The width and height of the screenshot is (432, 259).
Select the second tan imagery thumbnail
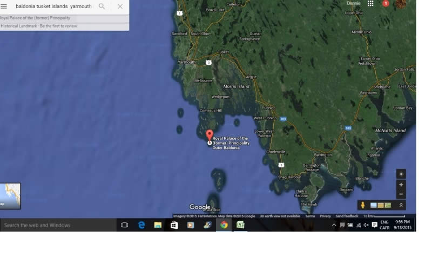pyautogui.click(x=381, y=206)
